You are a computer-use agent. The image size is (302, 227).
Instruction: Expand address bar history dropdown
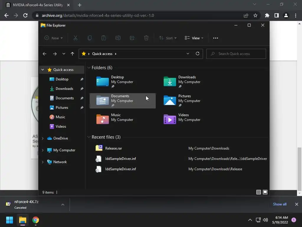(x=188, y=54)
